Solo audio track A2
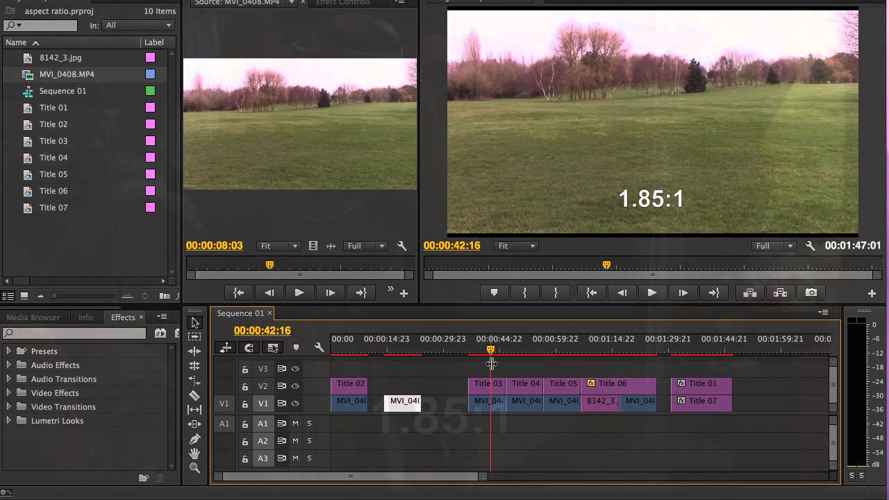 coord(309,441)
